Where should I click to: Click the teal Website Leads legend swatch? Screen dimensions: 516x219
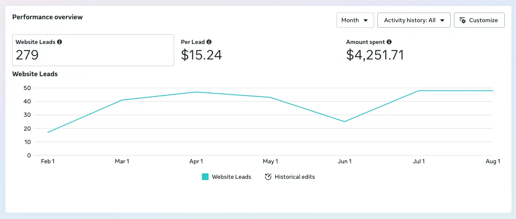pyautogui.click(x=205, y=177)
